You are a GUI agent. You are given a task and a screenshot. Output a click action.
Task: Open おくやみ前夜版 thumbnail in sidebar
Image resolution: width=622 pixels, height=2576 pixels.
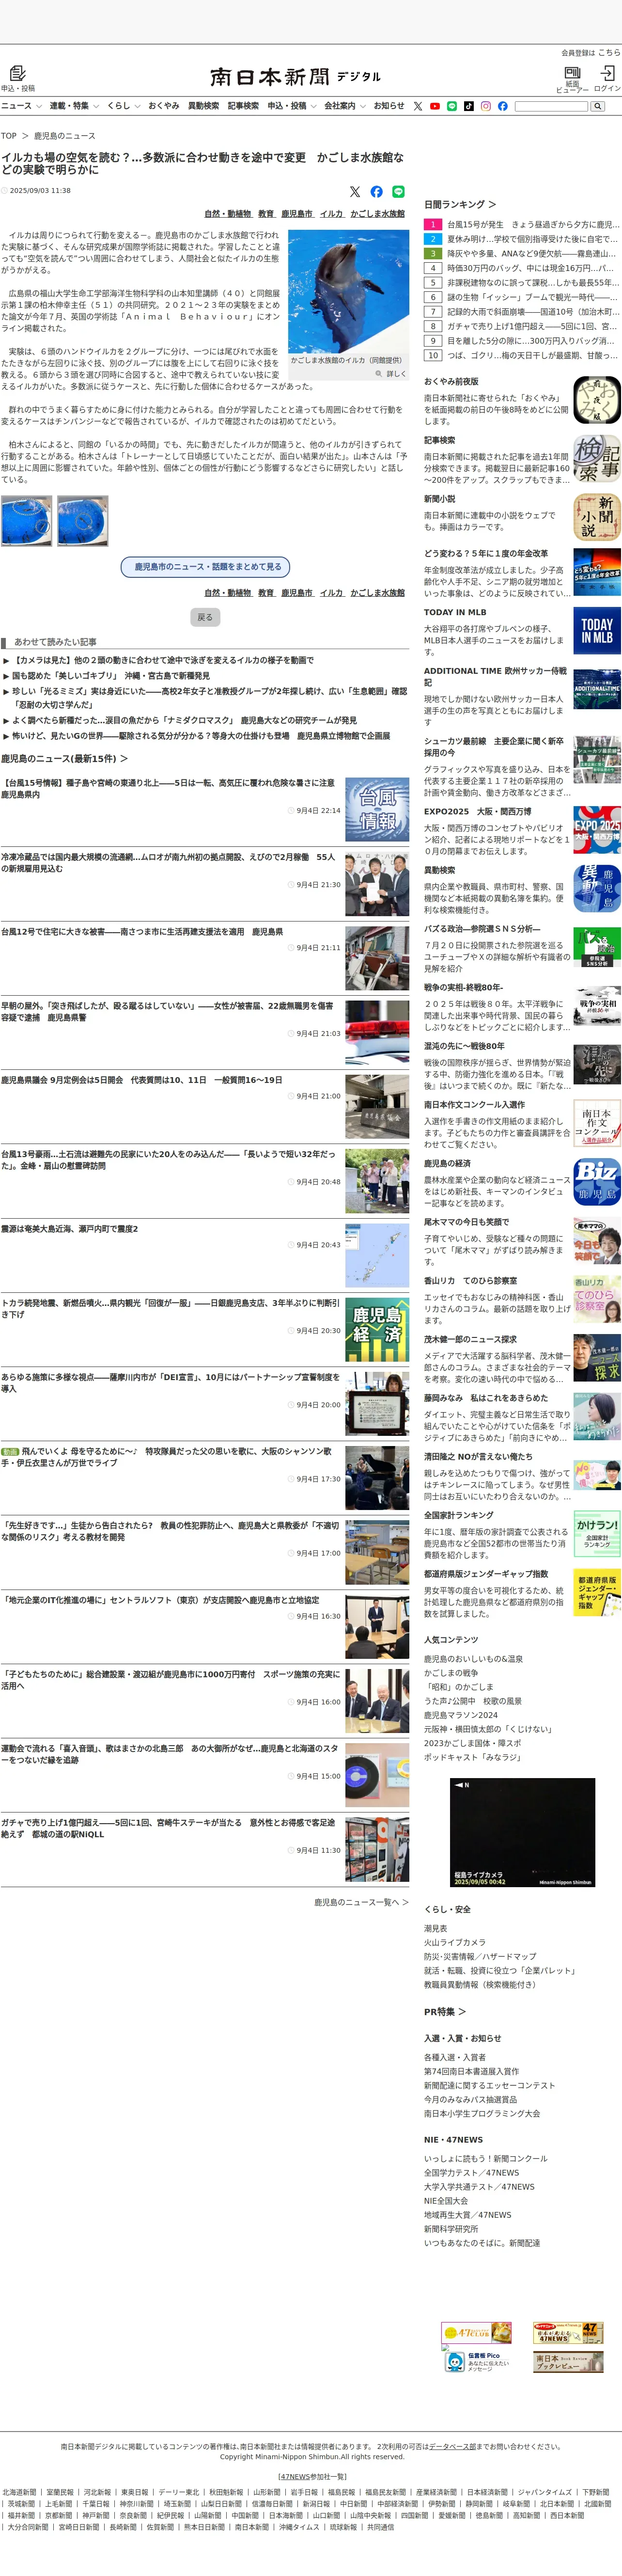coord(597,400)
